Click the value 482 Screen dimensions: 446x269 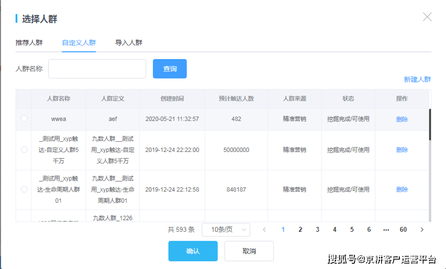point(236,119)
